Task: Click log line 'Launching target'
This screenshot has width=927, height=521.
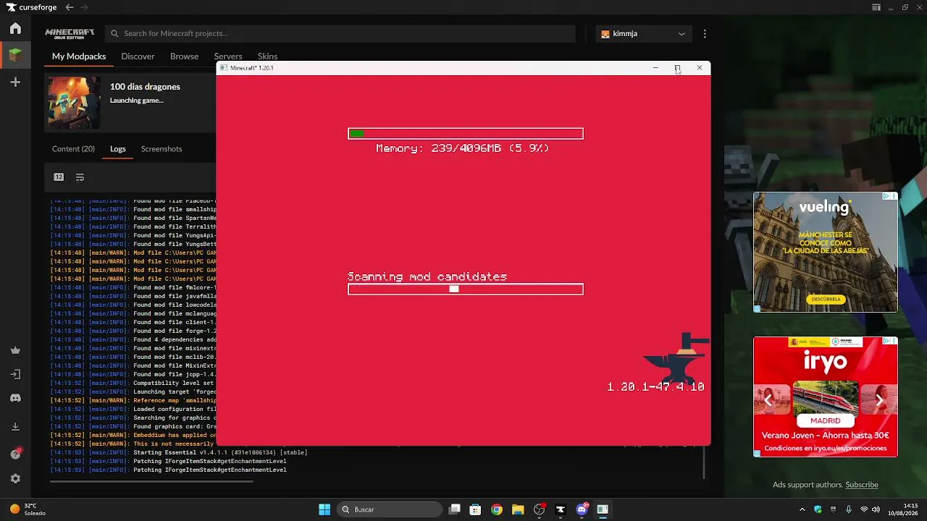Action: tap(133, 391)
